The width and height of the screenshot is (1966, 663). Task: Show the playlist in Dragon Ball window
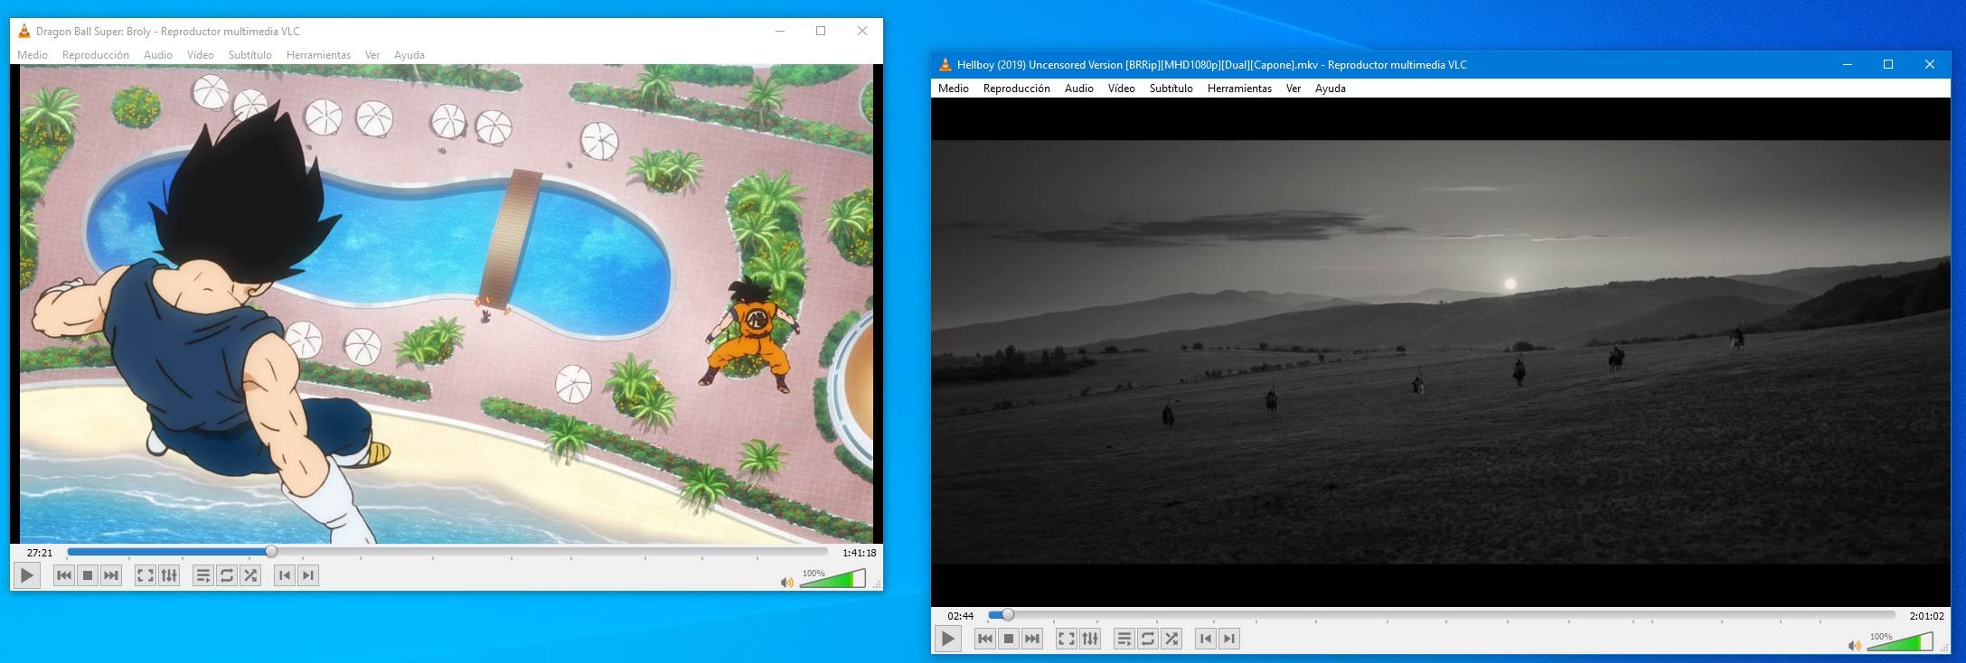click(203, 575)
